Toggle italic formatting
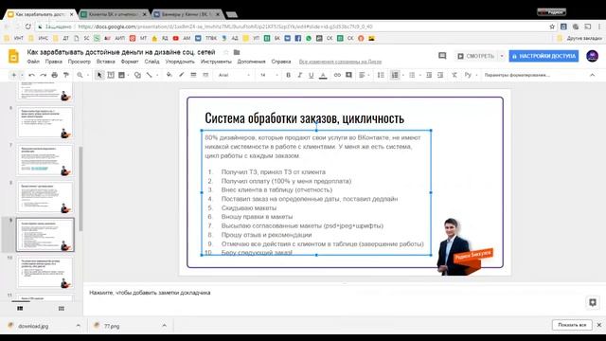The image size is (606, 341). tap(299, 75)
